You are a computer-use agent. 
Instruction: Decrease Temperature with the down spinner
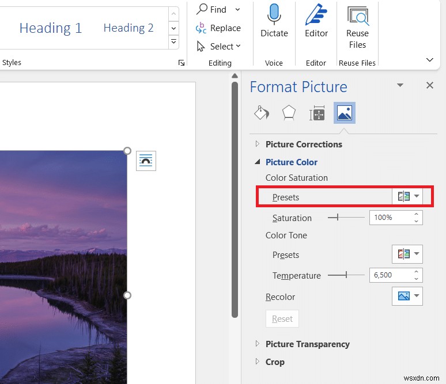416,279
